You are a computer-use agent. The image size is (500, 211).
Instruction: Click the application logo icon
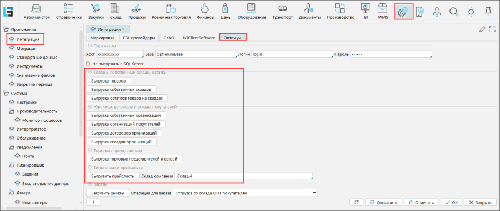click(x=8, y=12)
